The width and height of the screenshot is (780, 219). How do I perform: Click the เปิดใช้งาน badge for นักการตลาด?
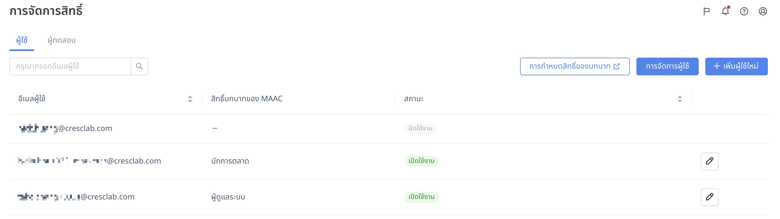point(421,161)
